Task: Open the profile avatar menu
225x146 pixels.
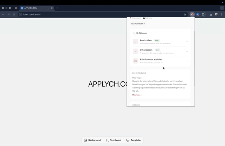Action: pos(216,14)
